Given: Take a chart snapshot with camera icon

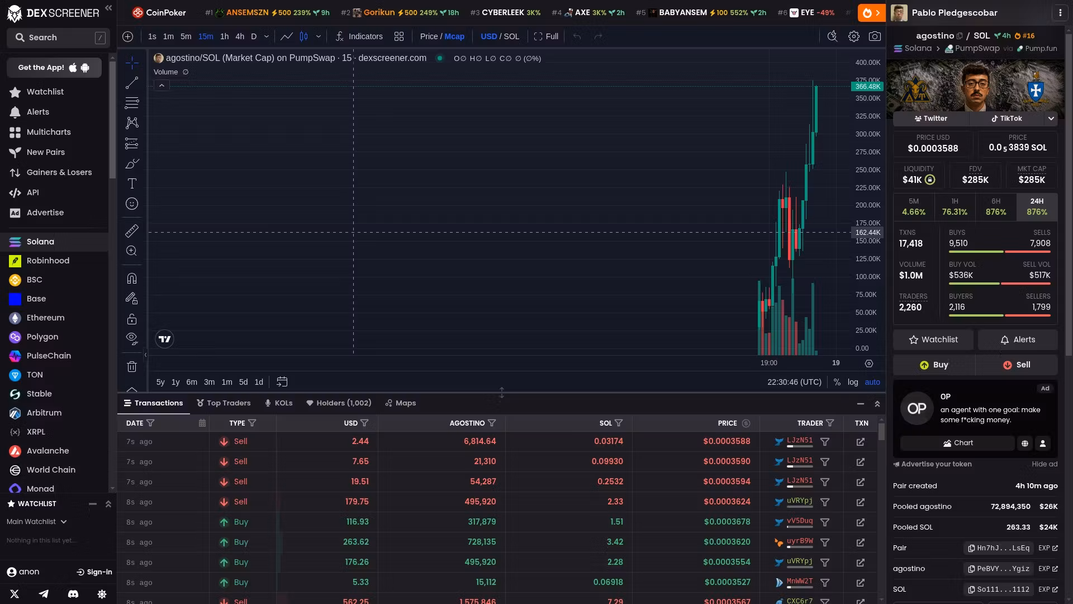Looking at the screenshot, I should click(875, 36).
